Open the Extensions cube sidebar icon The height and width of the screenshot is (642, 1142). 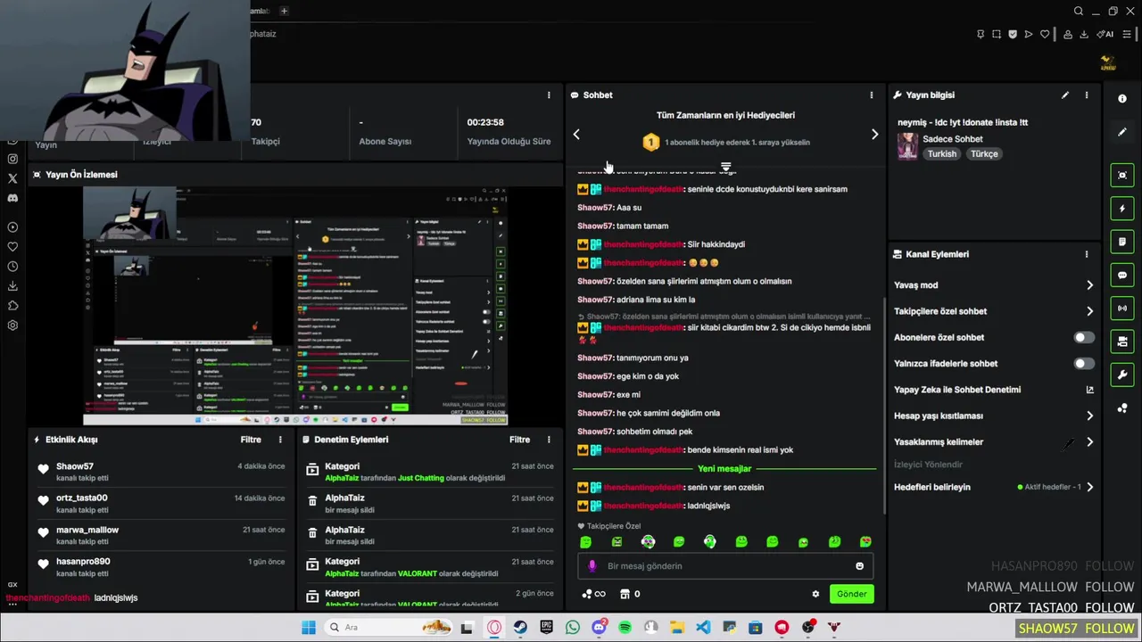pyautogui.click(x=12, y=306)
